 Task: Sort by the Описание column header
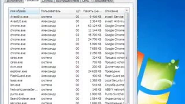(x=114, y=11)
